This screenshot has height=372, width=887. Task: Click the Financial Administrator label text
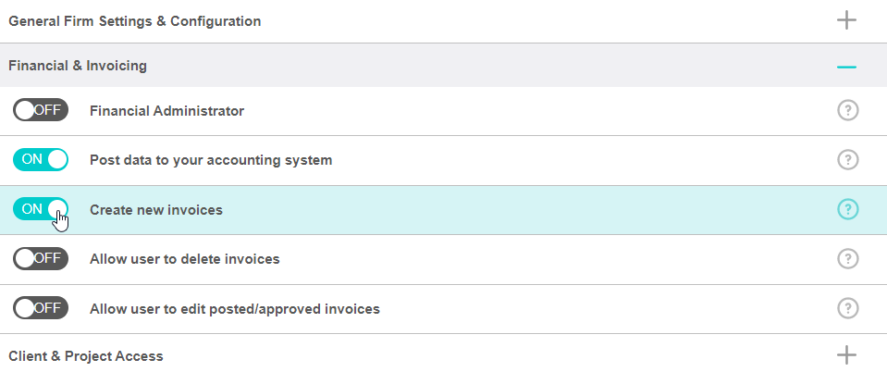166,111
